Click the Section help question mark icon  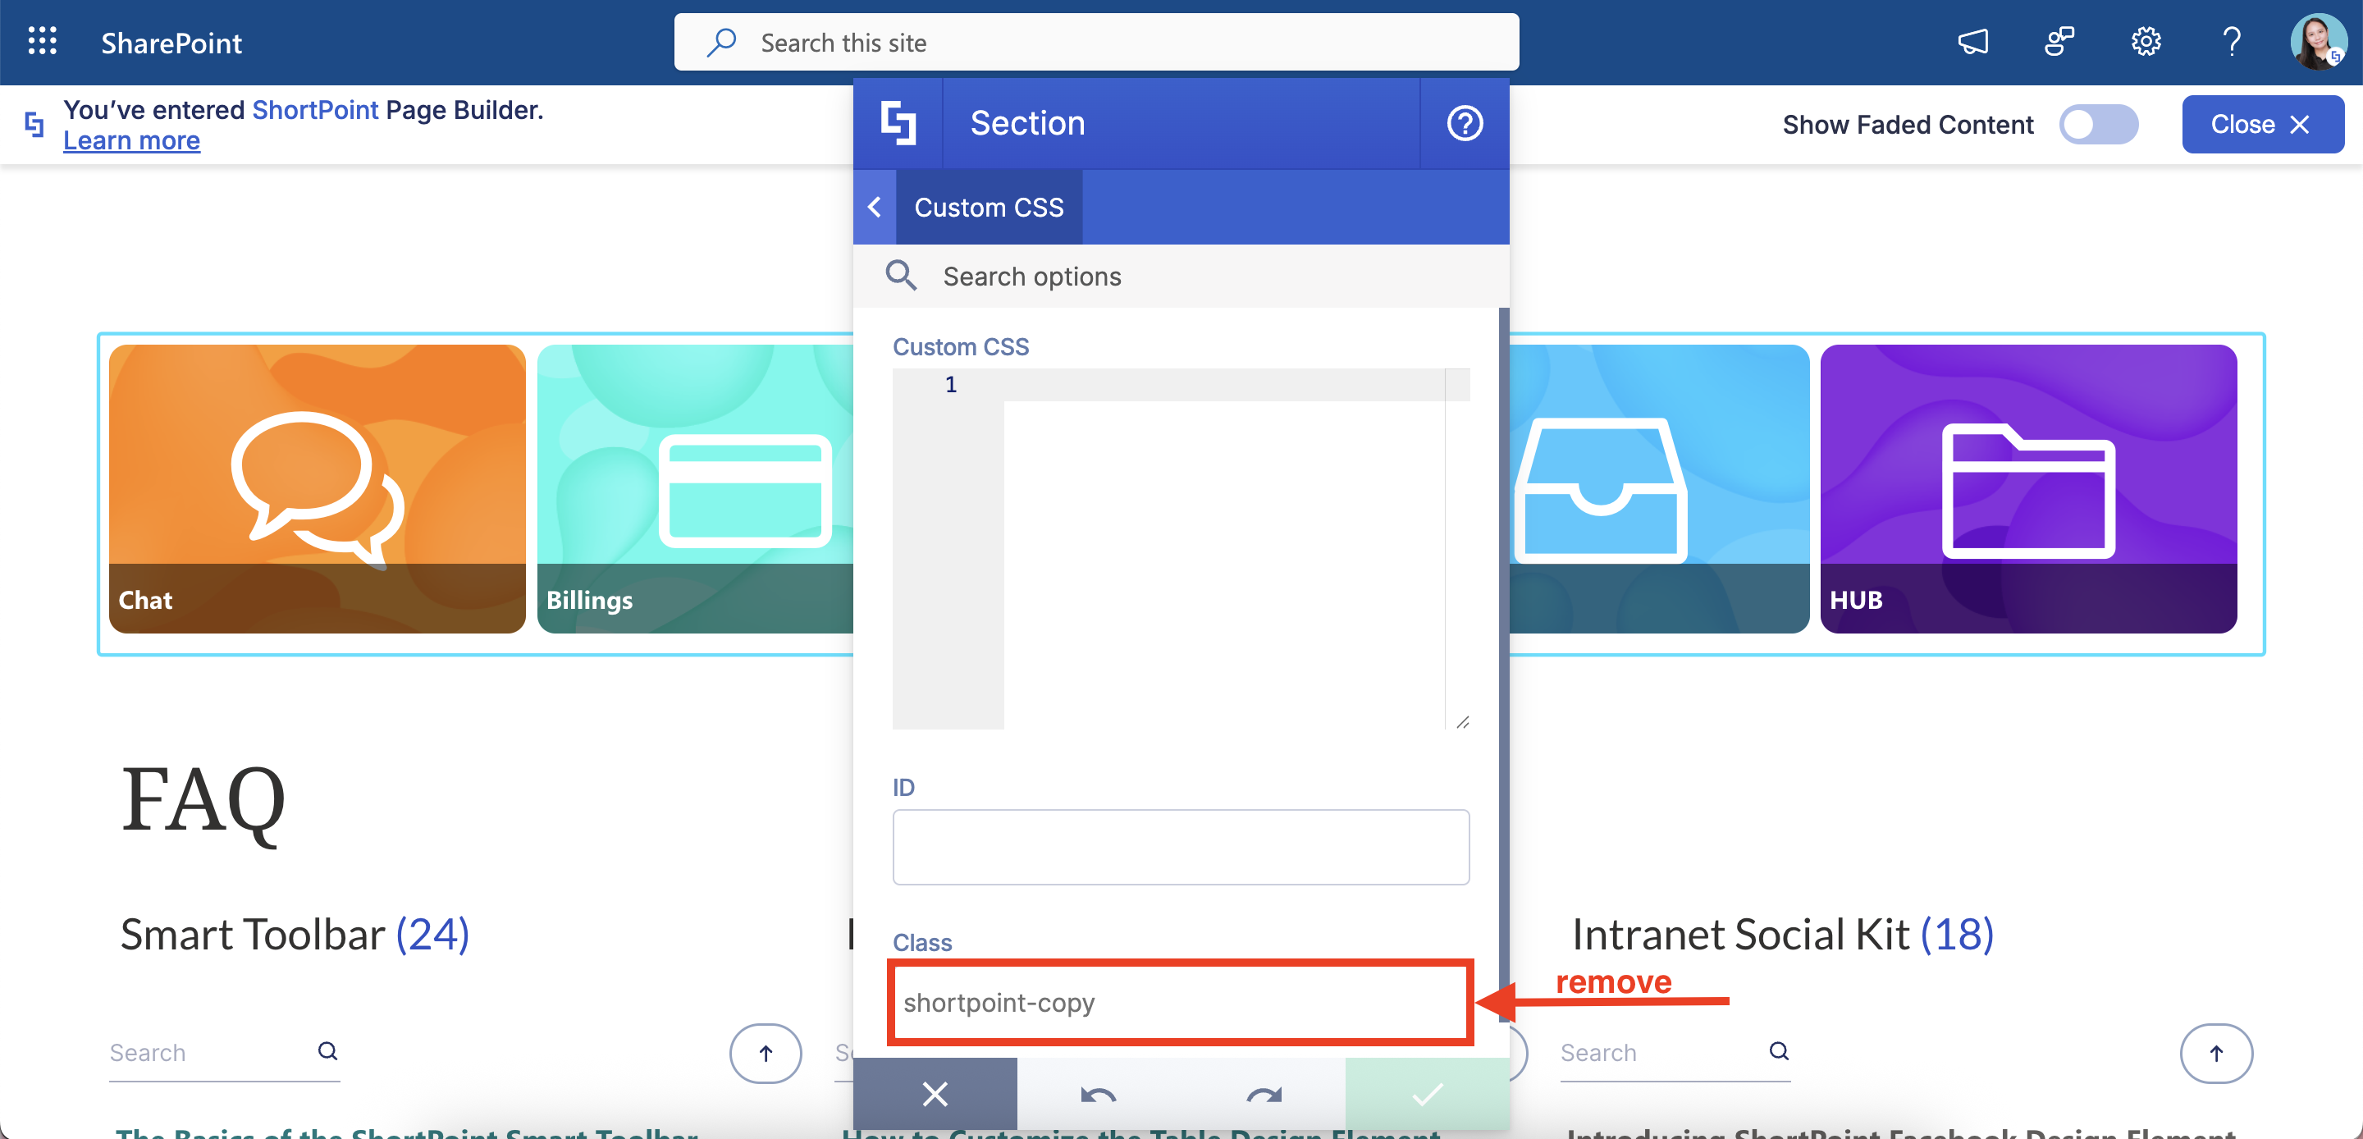1464,123
